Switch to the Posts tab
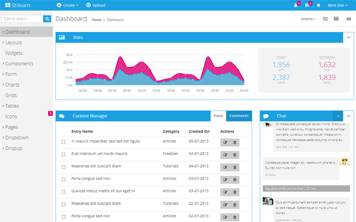356x222 pixels. (x=218, y=116)
